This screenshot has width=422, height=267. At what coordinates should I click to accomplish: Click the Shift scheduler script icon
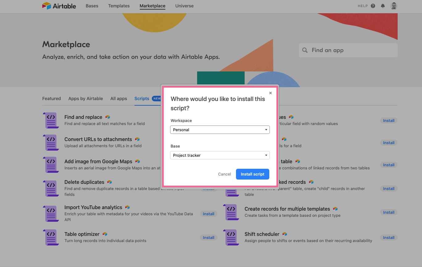point(231,237)
